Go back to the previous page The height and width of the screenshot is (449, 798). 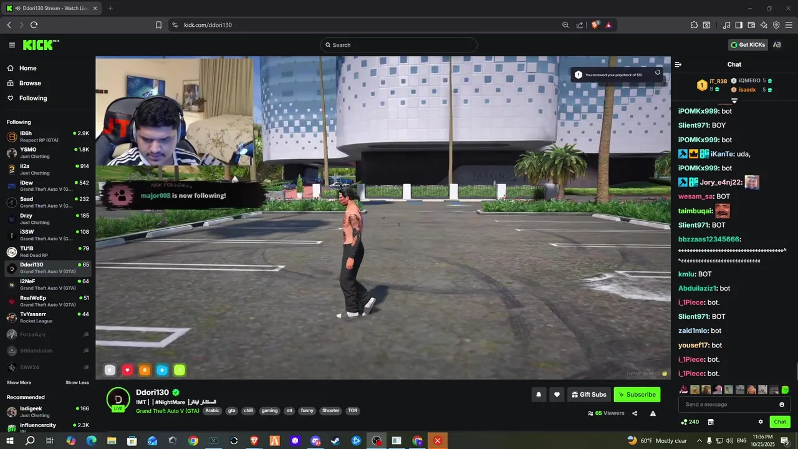[9, 25]
